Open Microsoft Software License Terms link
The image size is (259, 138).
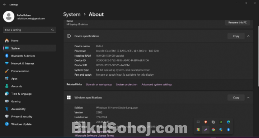(x=94, y=135)
